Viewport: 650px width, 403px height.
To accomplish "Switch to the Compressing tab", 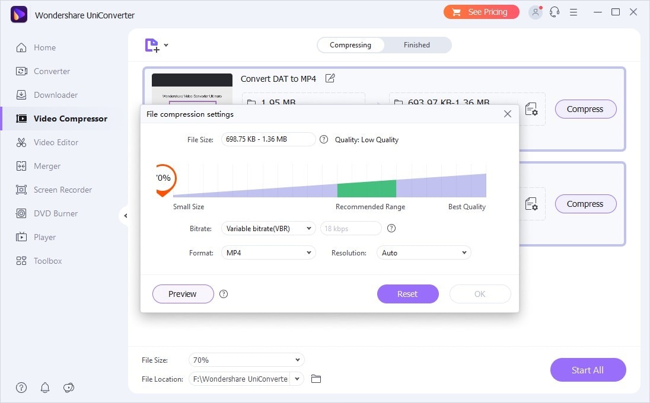I will [x=351, y=44].
